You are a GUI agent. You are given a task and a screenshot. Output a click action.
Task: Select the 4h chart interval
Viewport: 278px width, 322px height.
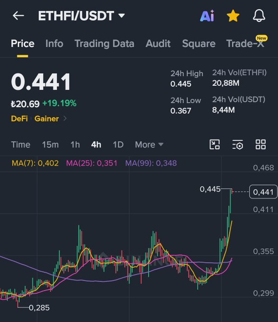point(96,144)
